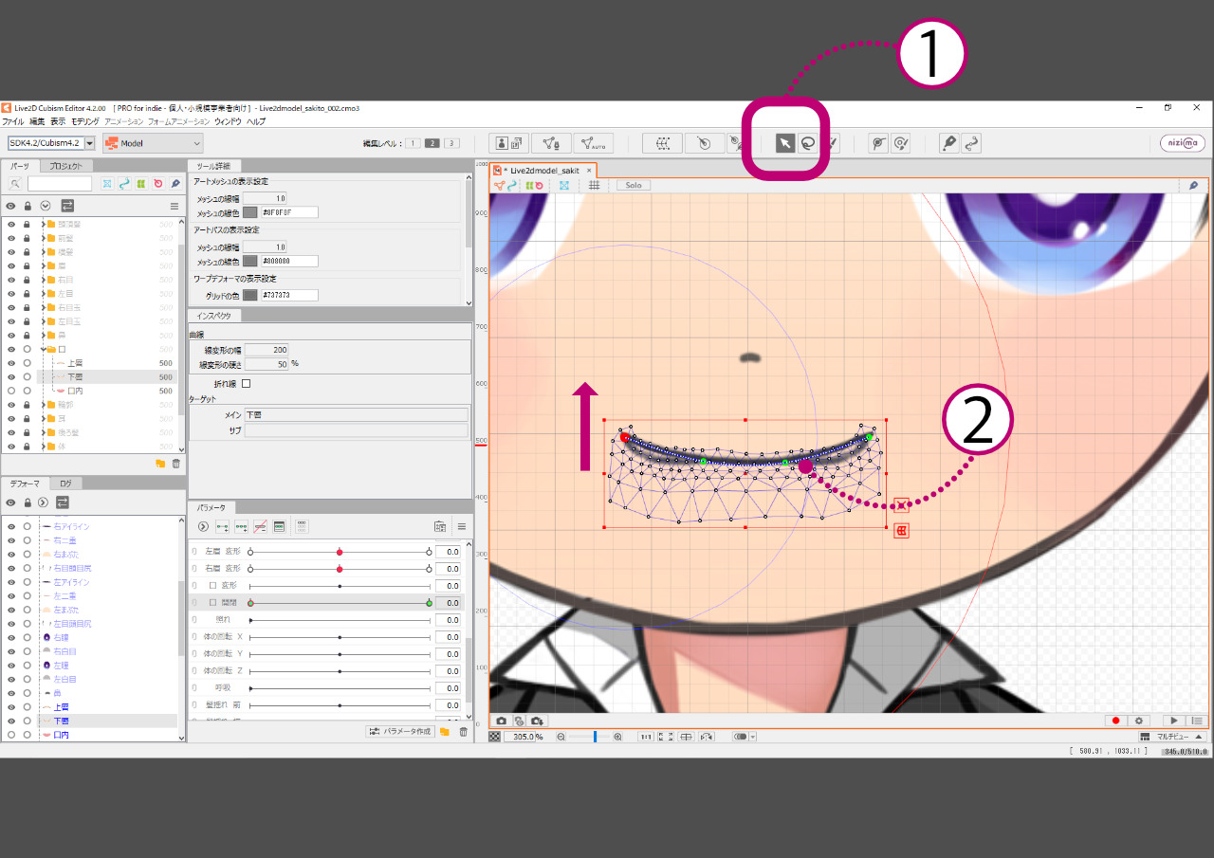Click the parts palette swap arrows icon

[x=67, y=206]
